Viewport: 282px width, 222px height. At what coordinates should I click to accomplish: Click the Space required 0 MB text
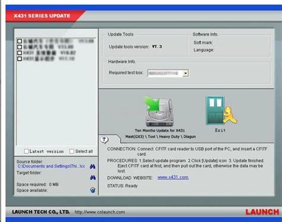coord(37,185)
